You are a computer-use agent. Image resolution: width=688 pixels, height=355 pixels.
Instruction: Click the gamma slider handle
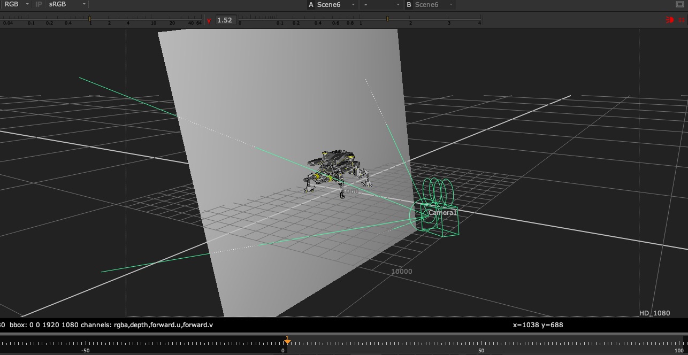coord(387,19)
